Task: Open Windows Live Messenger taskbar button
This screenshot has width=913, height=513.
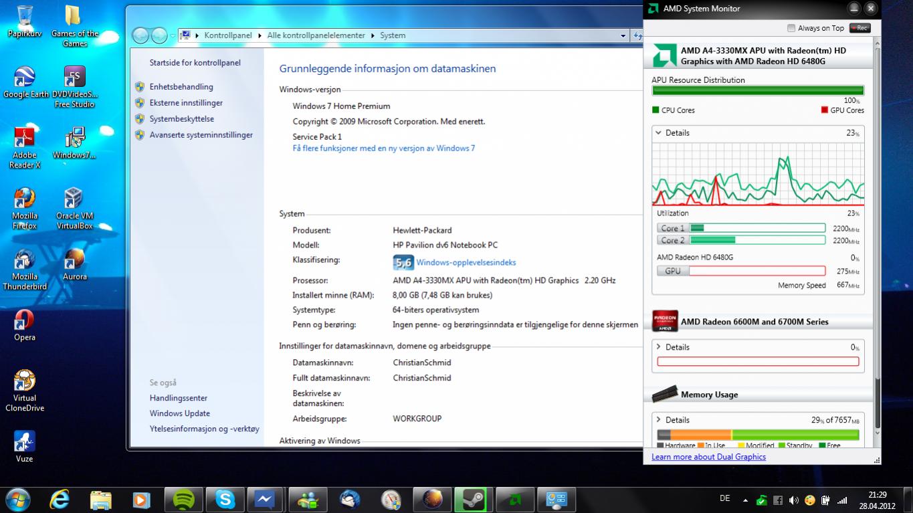Action: click(308, 499)
